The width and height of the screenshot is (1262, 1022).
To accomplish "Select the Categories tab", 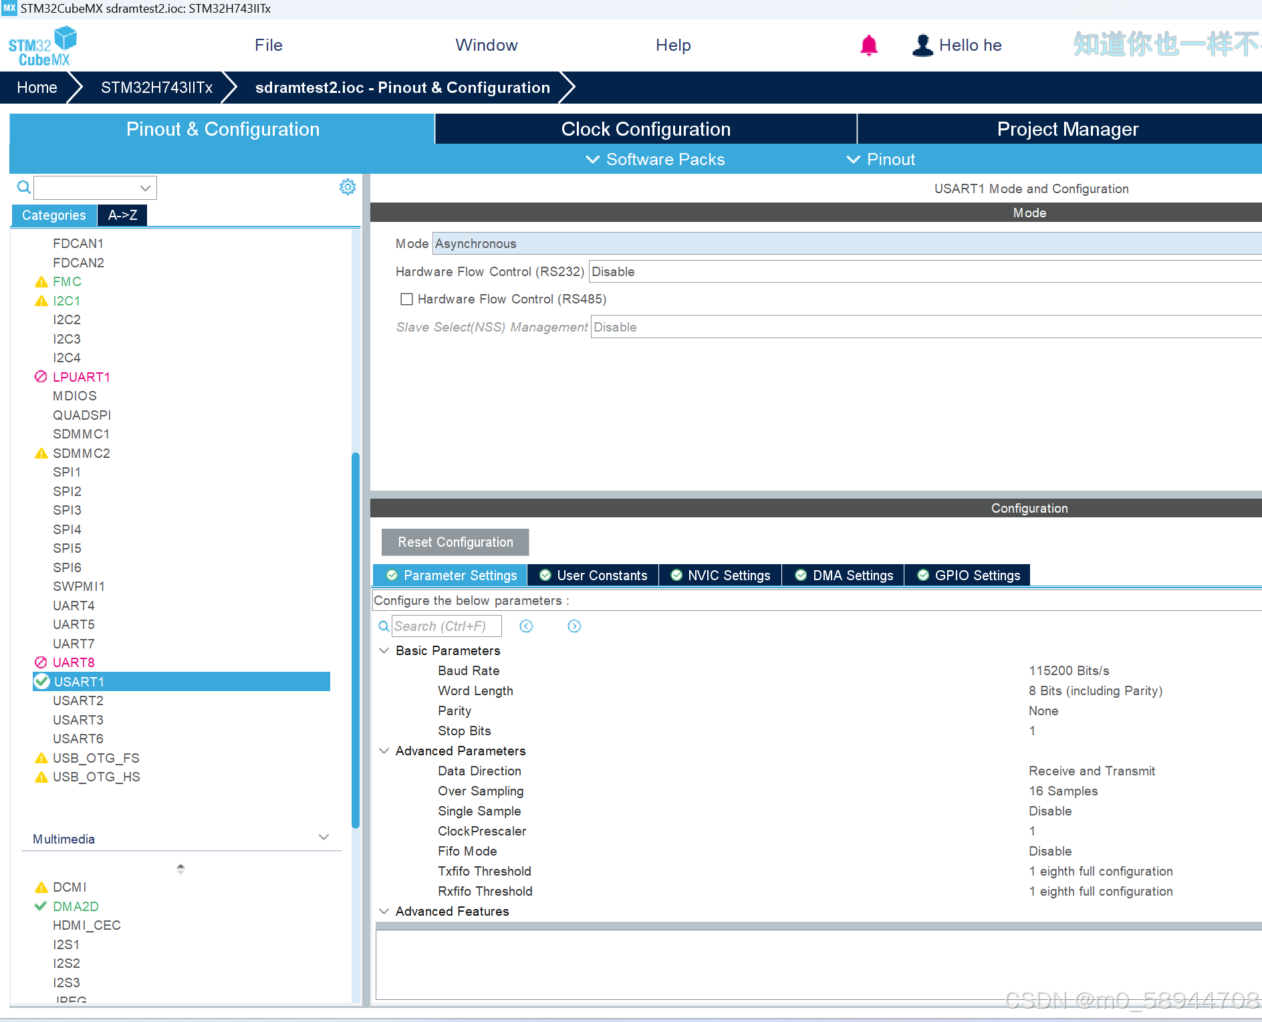I will click(x=54, y=215).
